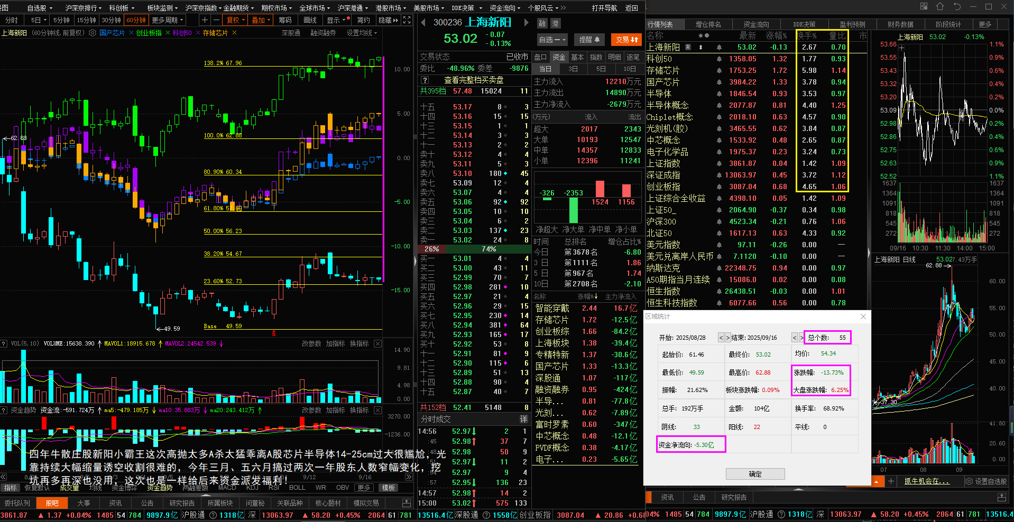
Task: Close the VOL indicator sub-panel
Action: 377,343
